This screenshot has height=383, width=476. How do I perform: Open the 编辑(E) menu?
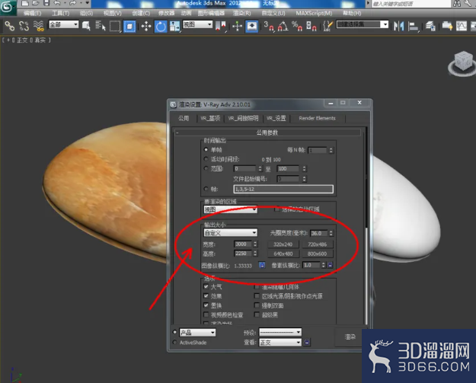tap(32, 14)
